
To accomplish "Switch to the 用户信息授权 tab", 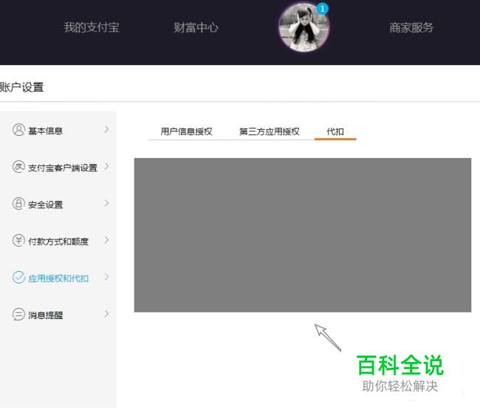I will tap(186, 131).
